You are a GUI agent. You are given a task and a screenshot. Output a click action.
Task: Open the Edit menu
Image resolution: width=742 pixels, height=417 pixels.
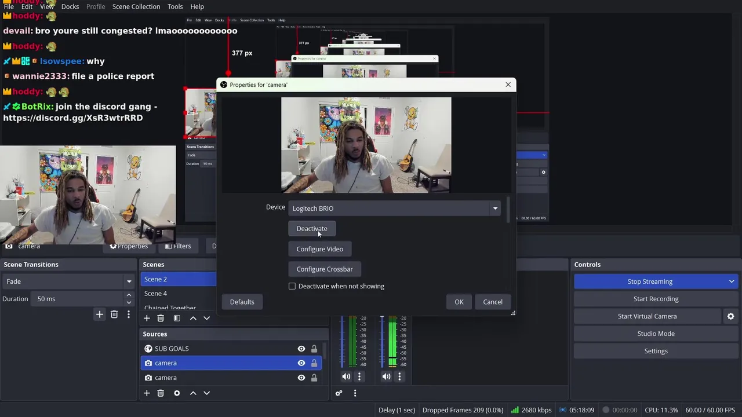coord(27,6)
